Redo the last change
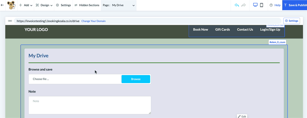307x118 pixels. [x=243, y=5]
